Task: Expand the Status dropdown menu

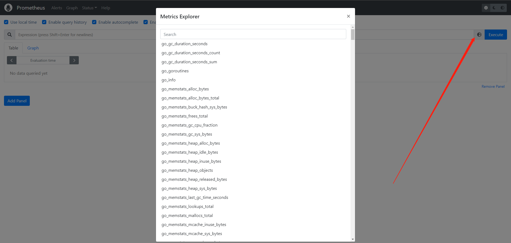Action: coord(89,8)
